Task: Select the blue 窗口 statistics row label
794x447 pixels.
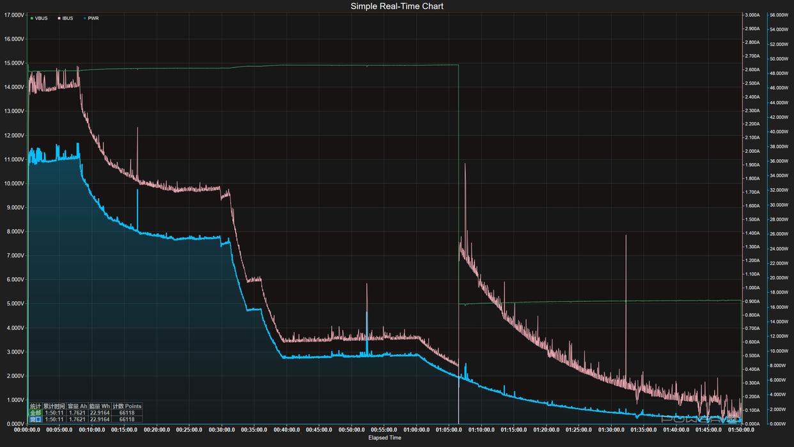Action: 36,420
